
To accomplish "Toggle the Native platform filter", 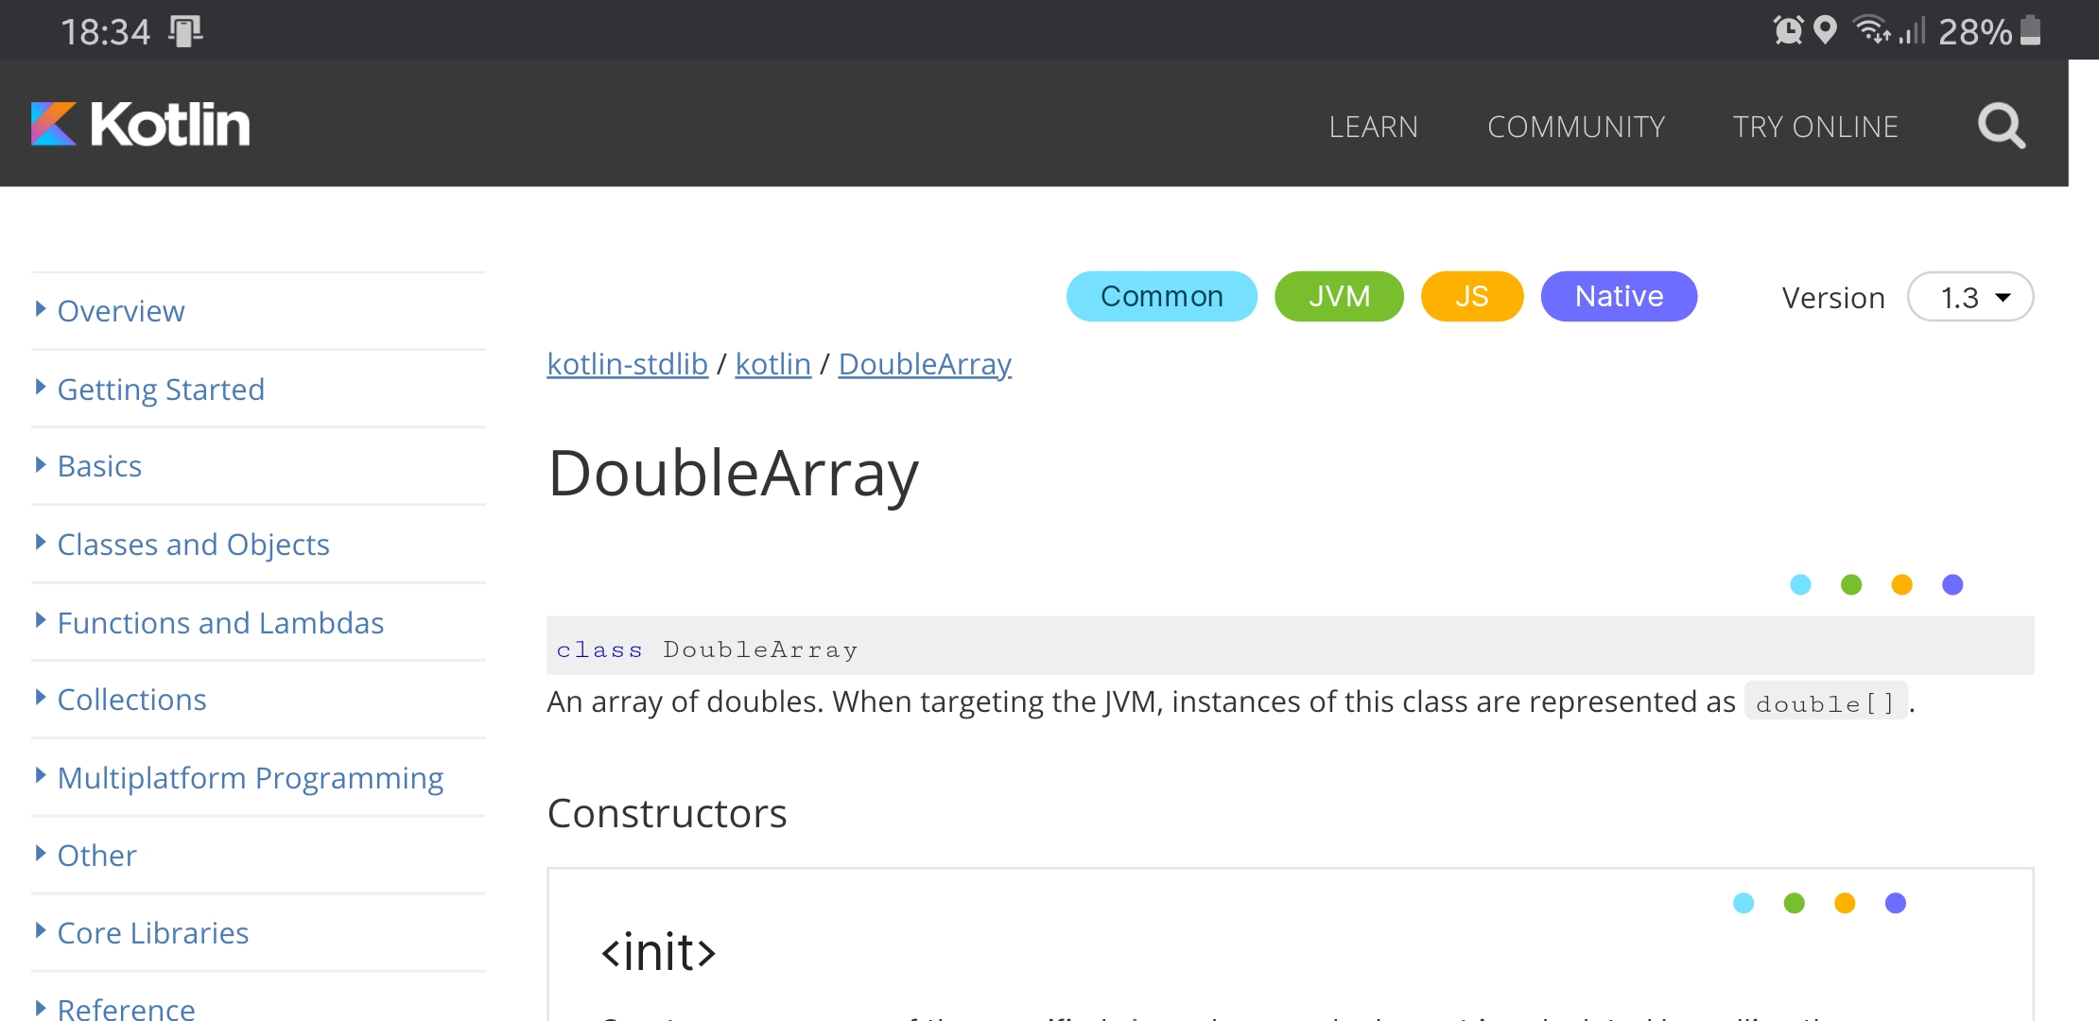I will coord(1619,297).
